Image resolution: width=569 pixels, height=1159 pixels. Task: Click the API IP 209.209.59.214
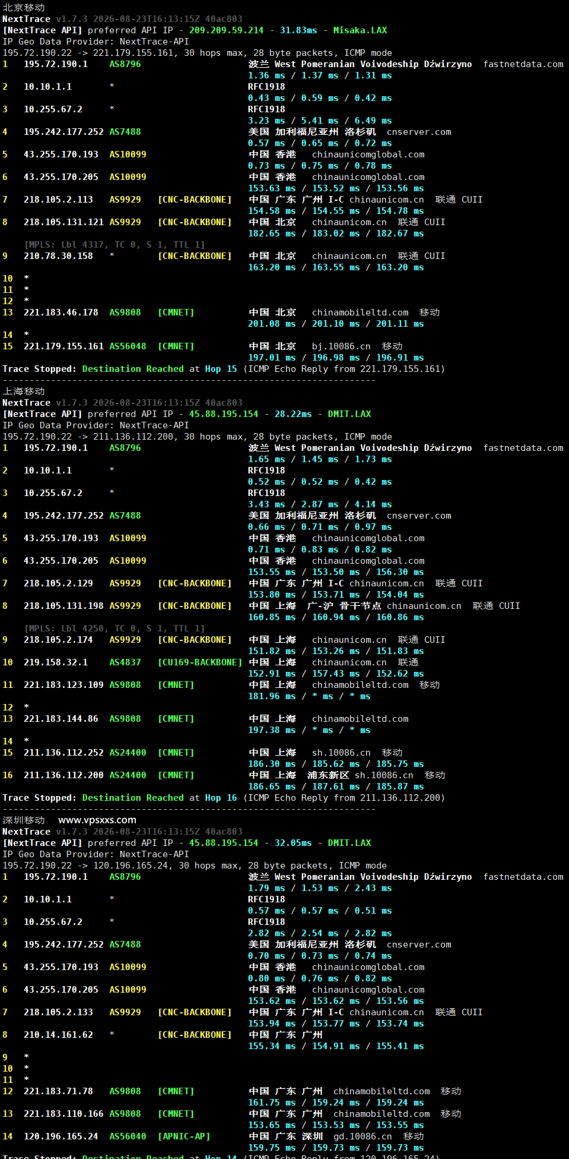(x=226, y=30)
